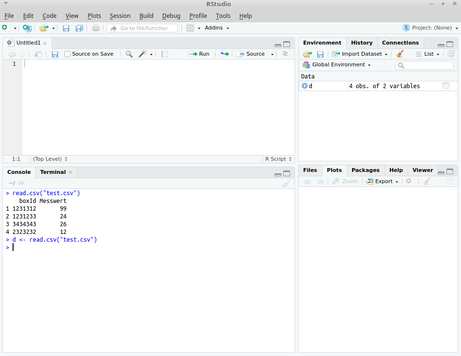Click the document outline icon in editor
Image resolution: width=461 pixels, height=356 pixels.
285,54
